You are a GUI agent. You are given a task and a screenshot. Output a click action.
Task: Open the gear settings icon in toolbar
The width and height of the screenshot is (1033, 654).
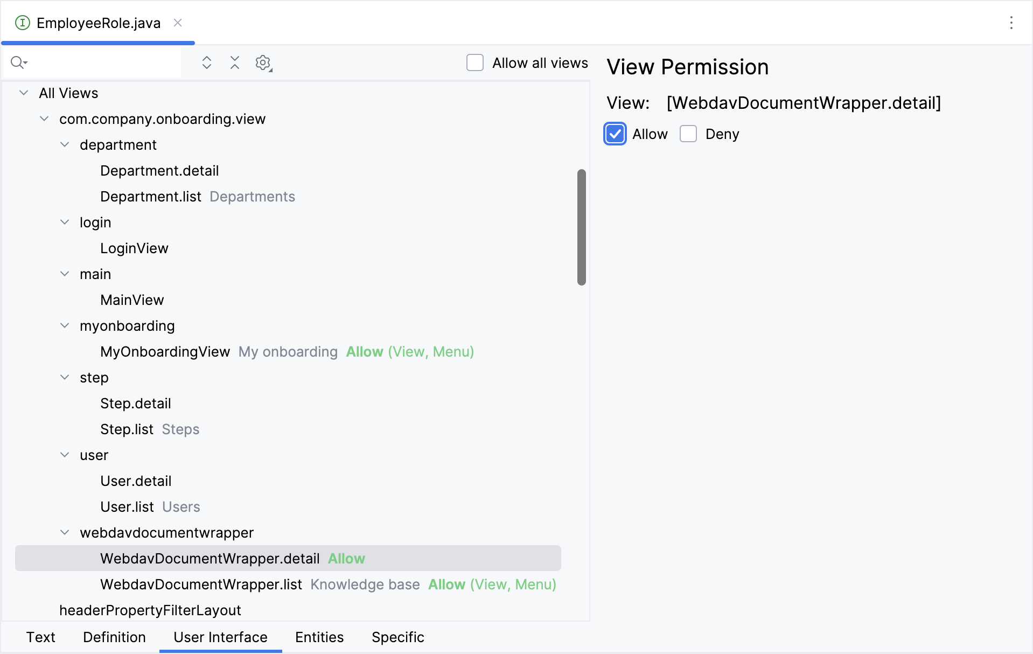coord(263,63)
